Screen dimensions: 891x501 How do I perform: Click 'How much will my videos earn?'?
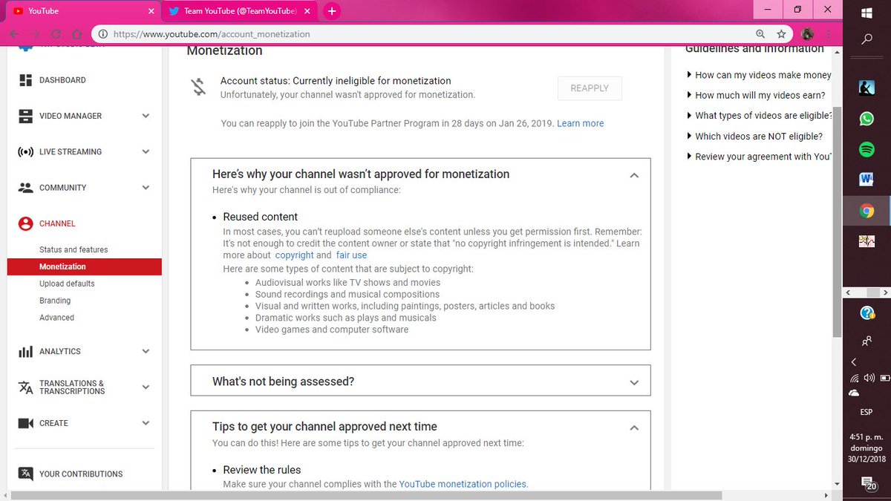[756, 96]
